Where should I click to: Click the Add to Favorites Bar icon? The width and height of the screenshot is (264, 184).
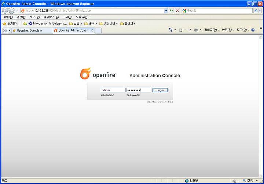click(25, 24)
